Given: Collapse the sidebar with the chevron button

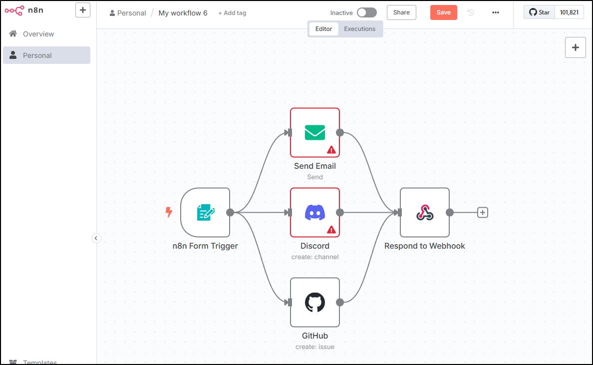Looking at the screenshot, I should [96, 238].
